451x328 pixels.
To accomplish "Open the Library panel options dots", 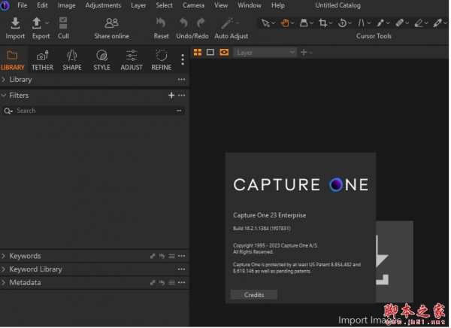I will click(x=181, y=80).
